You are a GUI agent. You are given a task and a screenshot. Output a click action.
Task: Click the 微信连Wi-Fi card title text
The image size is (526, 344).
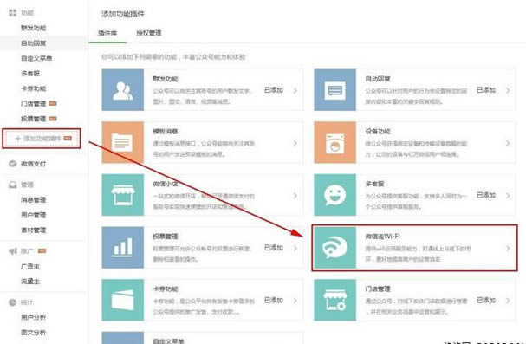[x=382, y=237]
